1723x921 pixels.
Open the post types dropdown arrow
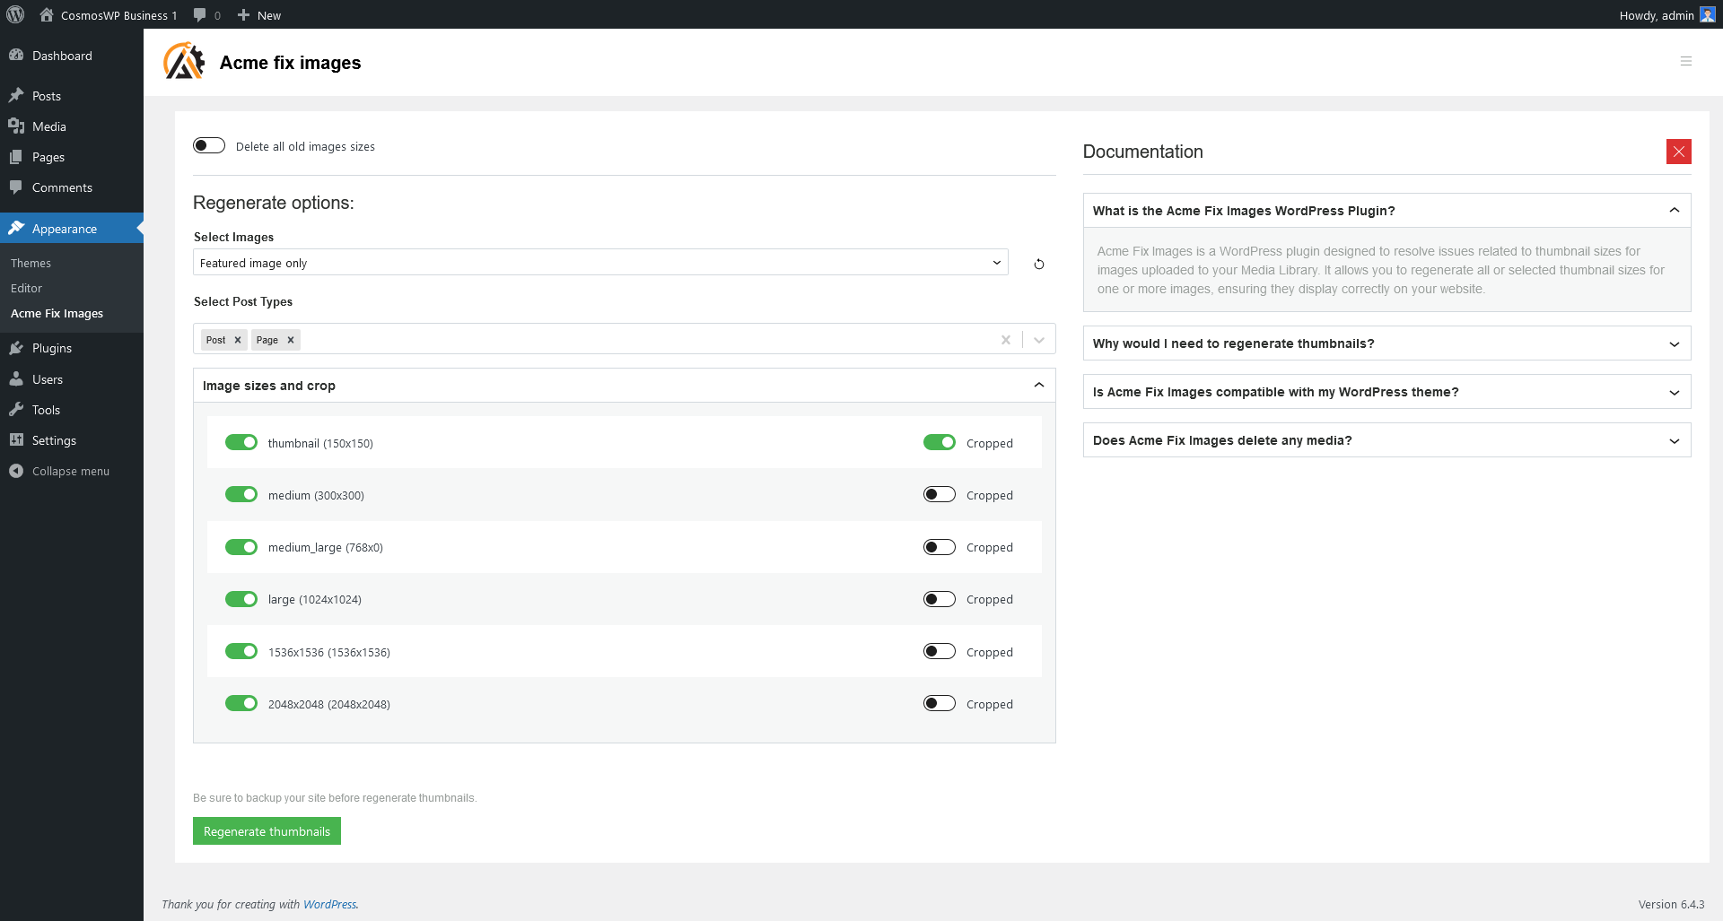[1039, 340]
